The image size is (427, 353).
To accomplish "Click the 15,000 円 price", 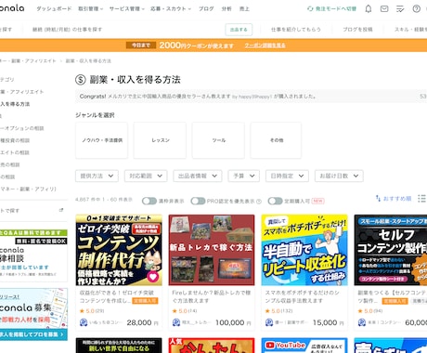I will click(328, 322).
